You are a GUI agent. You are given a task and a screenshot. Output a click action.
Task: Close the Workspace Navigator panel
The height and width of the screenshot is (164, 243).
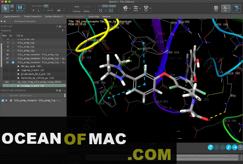2,21
